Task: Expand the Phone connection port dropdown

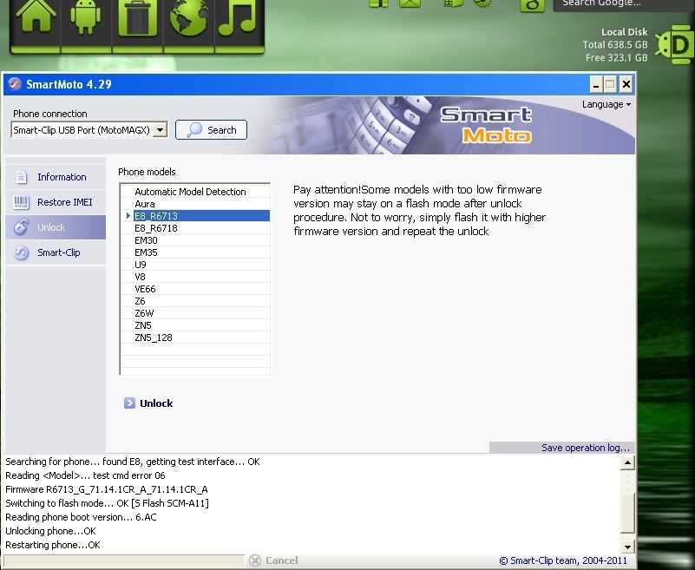Action: pos(160,130)
